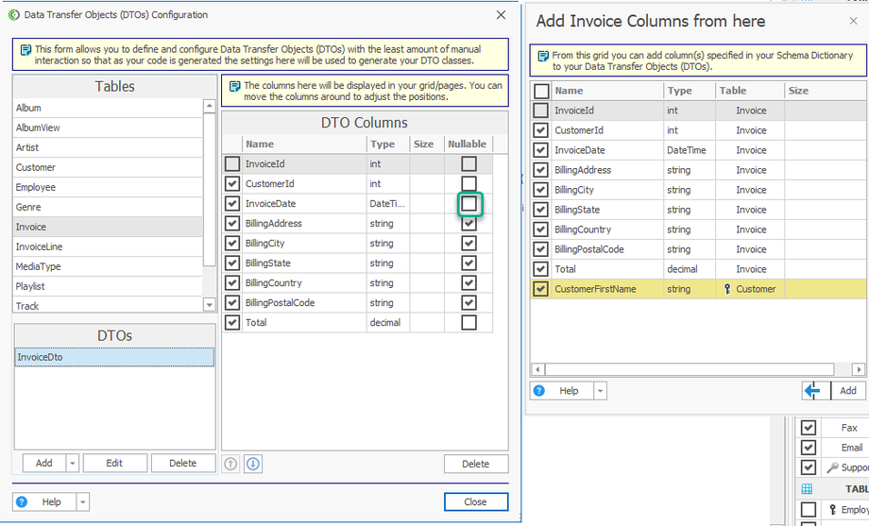Toggle the Nullable checkbox for InvoiceDate
Screen dimensions: 869x526
tap(469, 204)
